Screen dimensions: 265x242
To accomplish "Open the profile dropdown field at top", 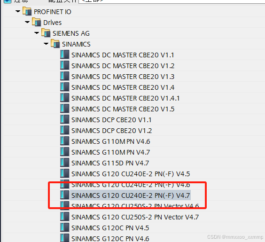I will click(171, 1).
